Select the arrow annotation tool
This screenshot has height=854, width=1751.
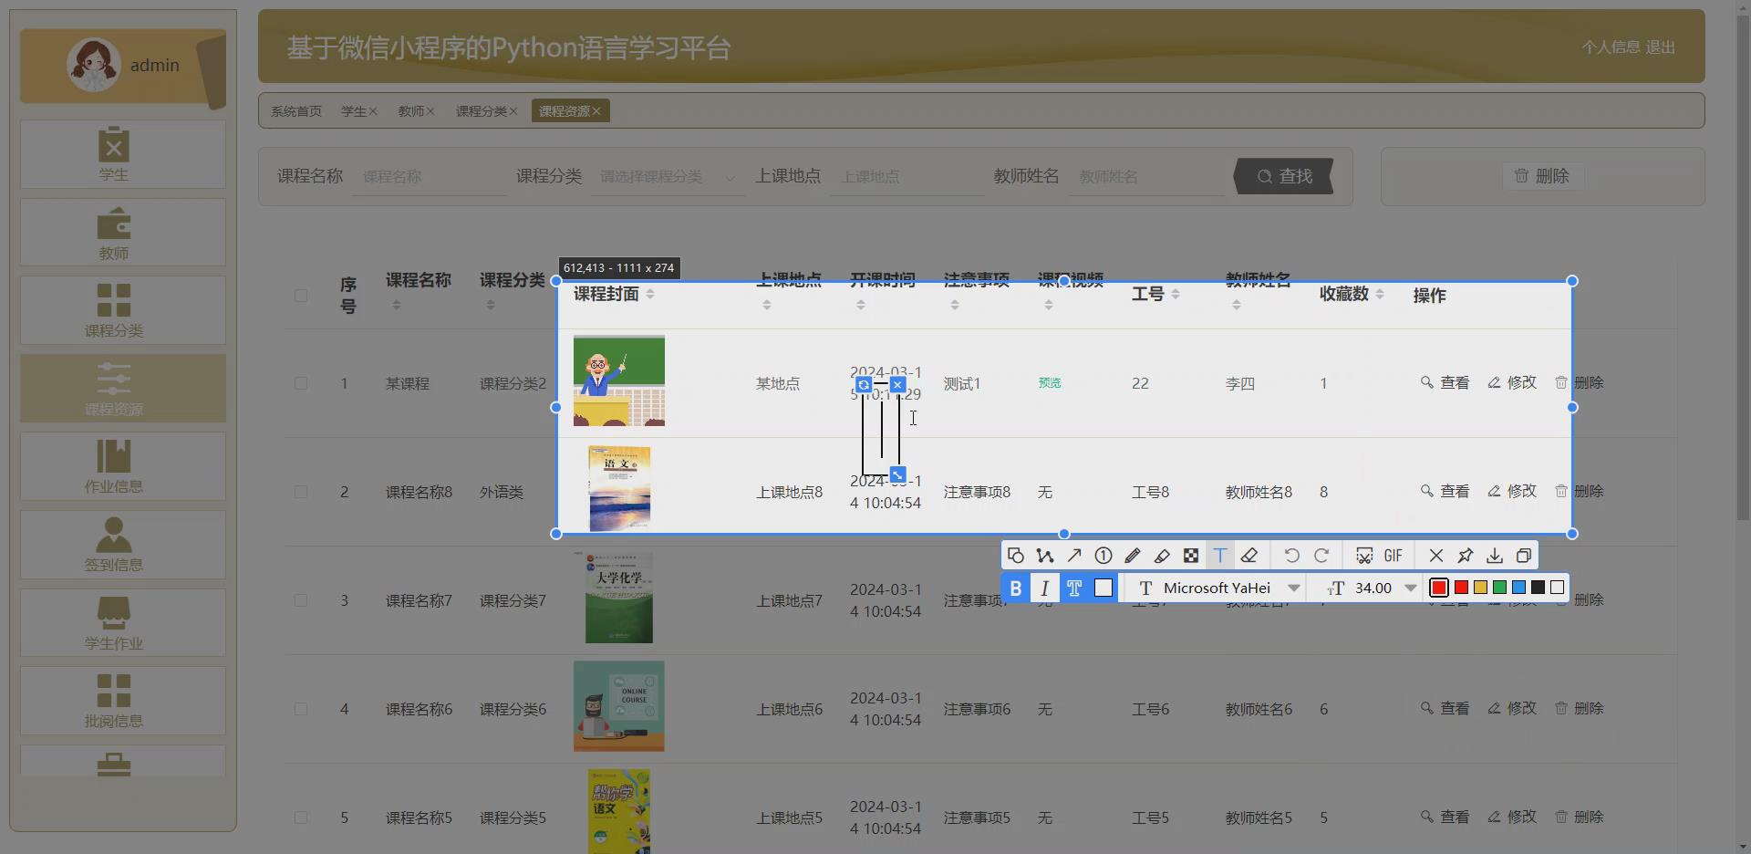pyautogui.click(x=1073, y=555)
